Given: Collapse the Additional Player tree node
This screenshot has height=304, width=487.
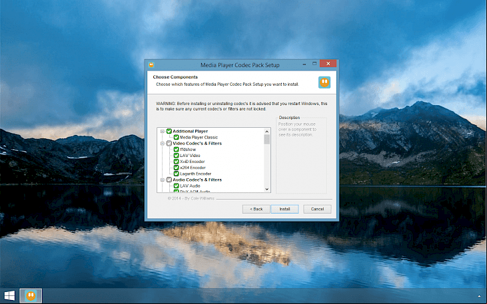Looking at the screenshot, I should point(162,131).
